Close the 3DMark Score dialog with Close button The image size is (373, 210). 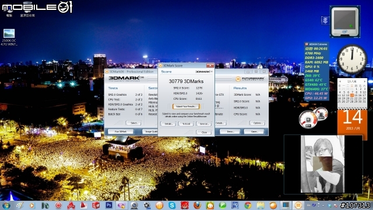coord(204,132)
